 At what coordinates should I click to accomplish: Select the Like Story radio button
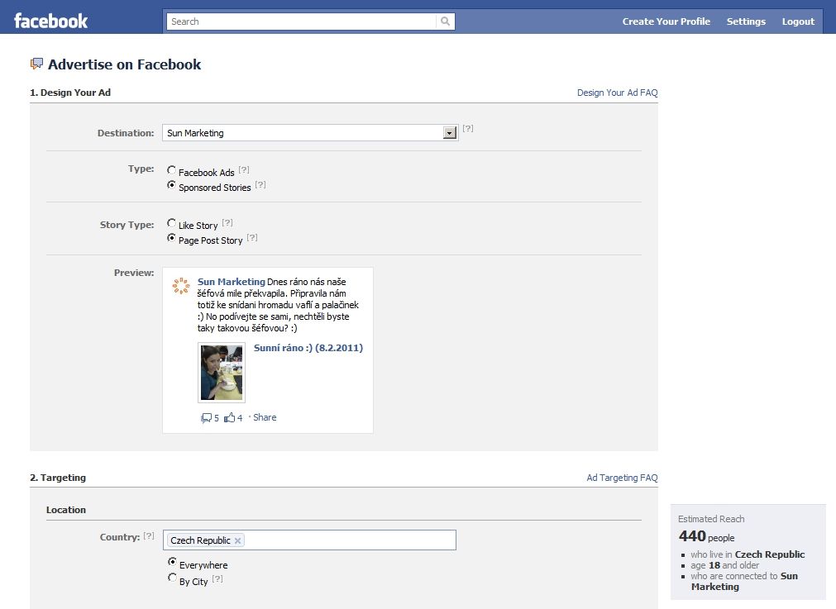click(x=171, y=223)
